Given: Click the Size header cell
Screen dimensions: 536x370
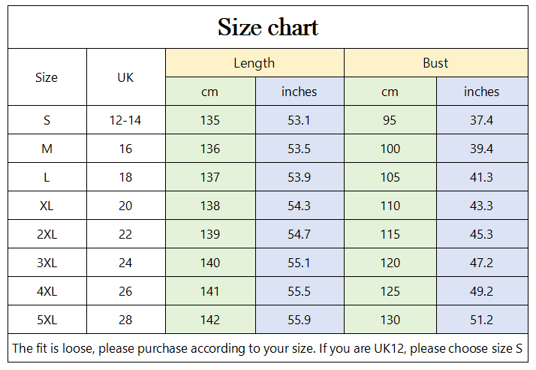Looking at the screenshot, I should [x=47, y=77].
